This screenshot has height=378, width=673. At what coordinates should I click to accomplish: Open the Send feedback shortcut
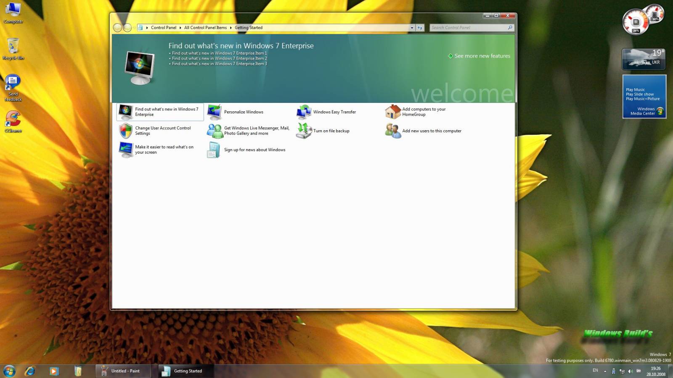click(x=13, y=88)
